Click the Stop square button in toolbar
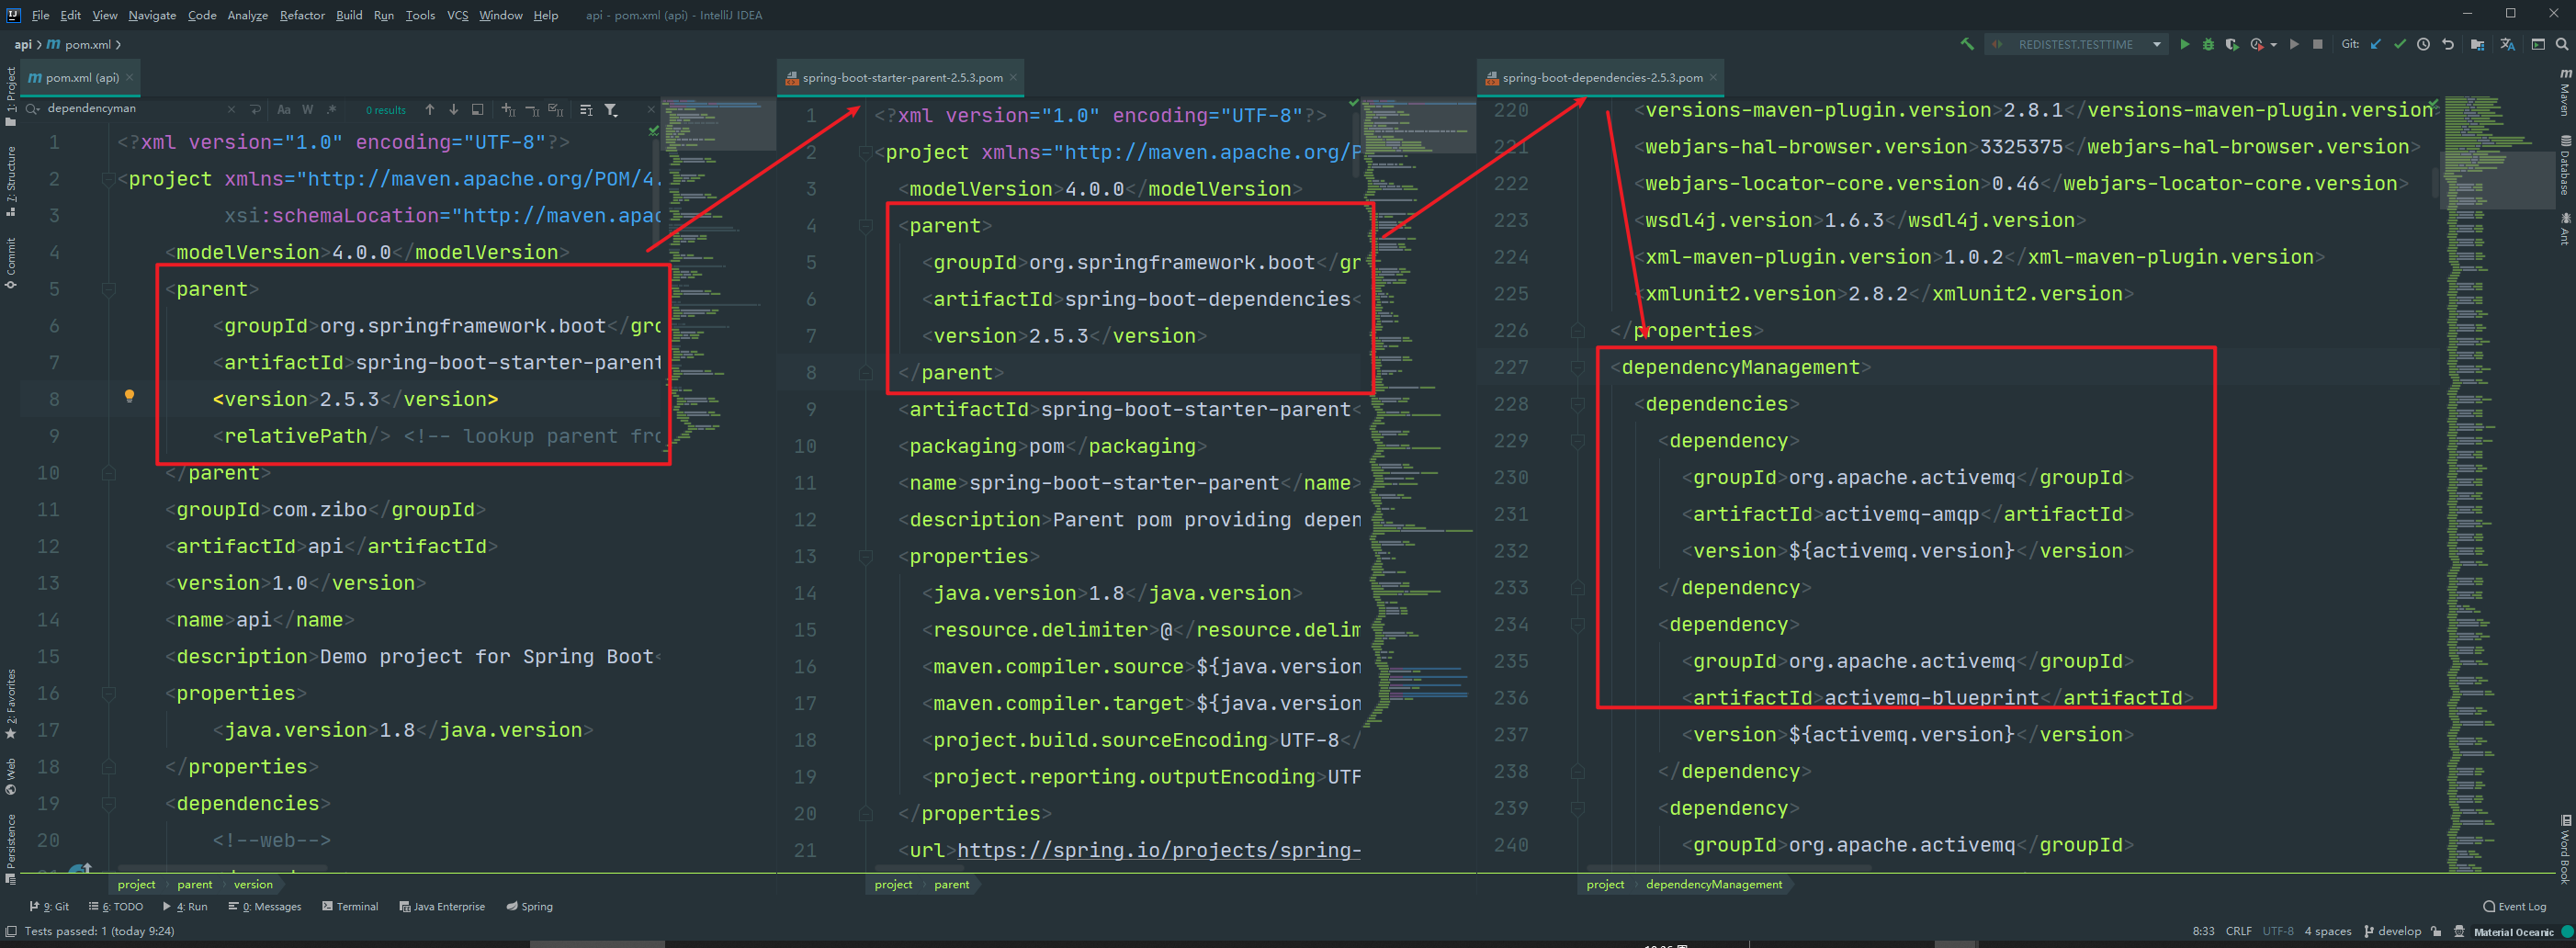The image size is (2576, 948). [2318, 45]
